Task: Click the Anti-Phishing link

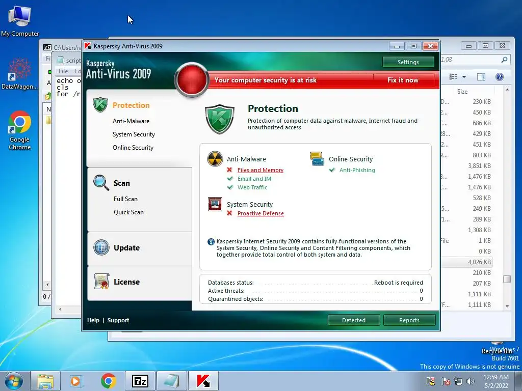Action: point(357,170)
